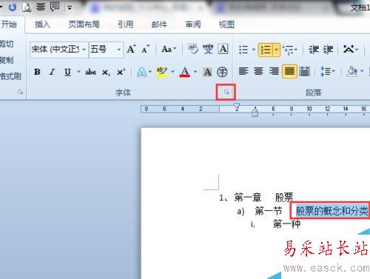Click the shrink font button

(146, 49)
